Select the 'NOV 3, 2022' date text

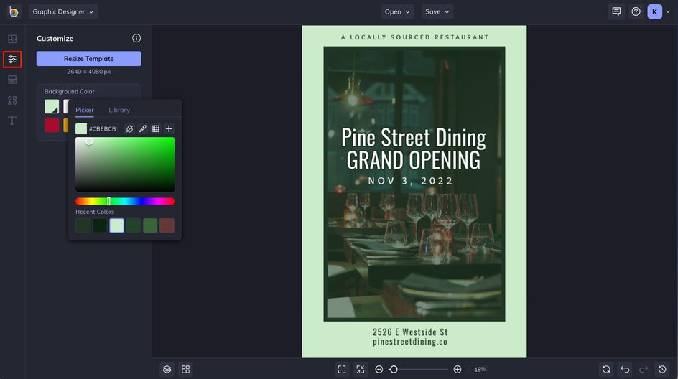tap(410, 181)
